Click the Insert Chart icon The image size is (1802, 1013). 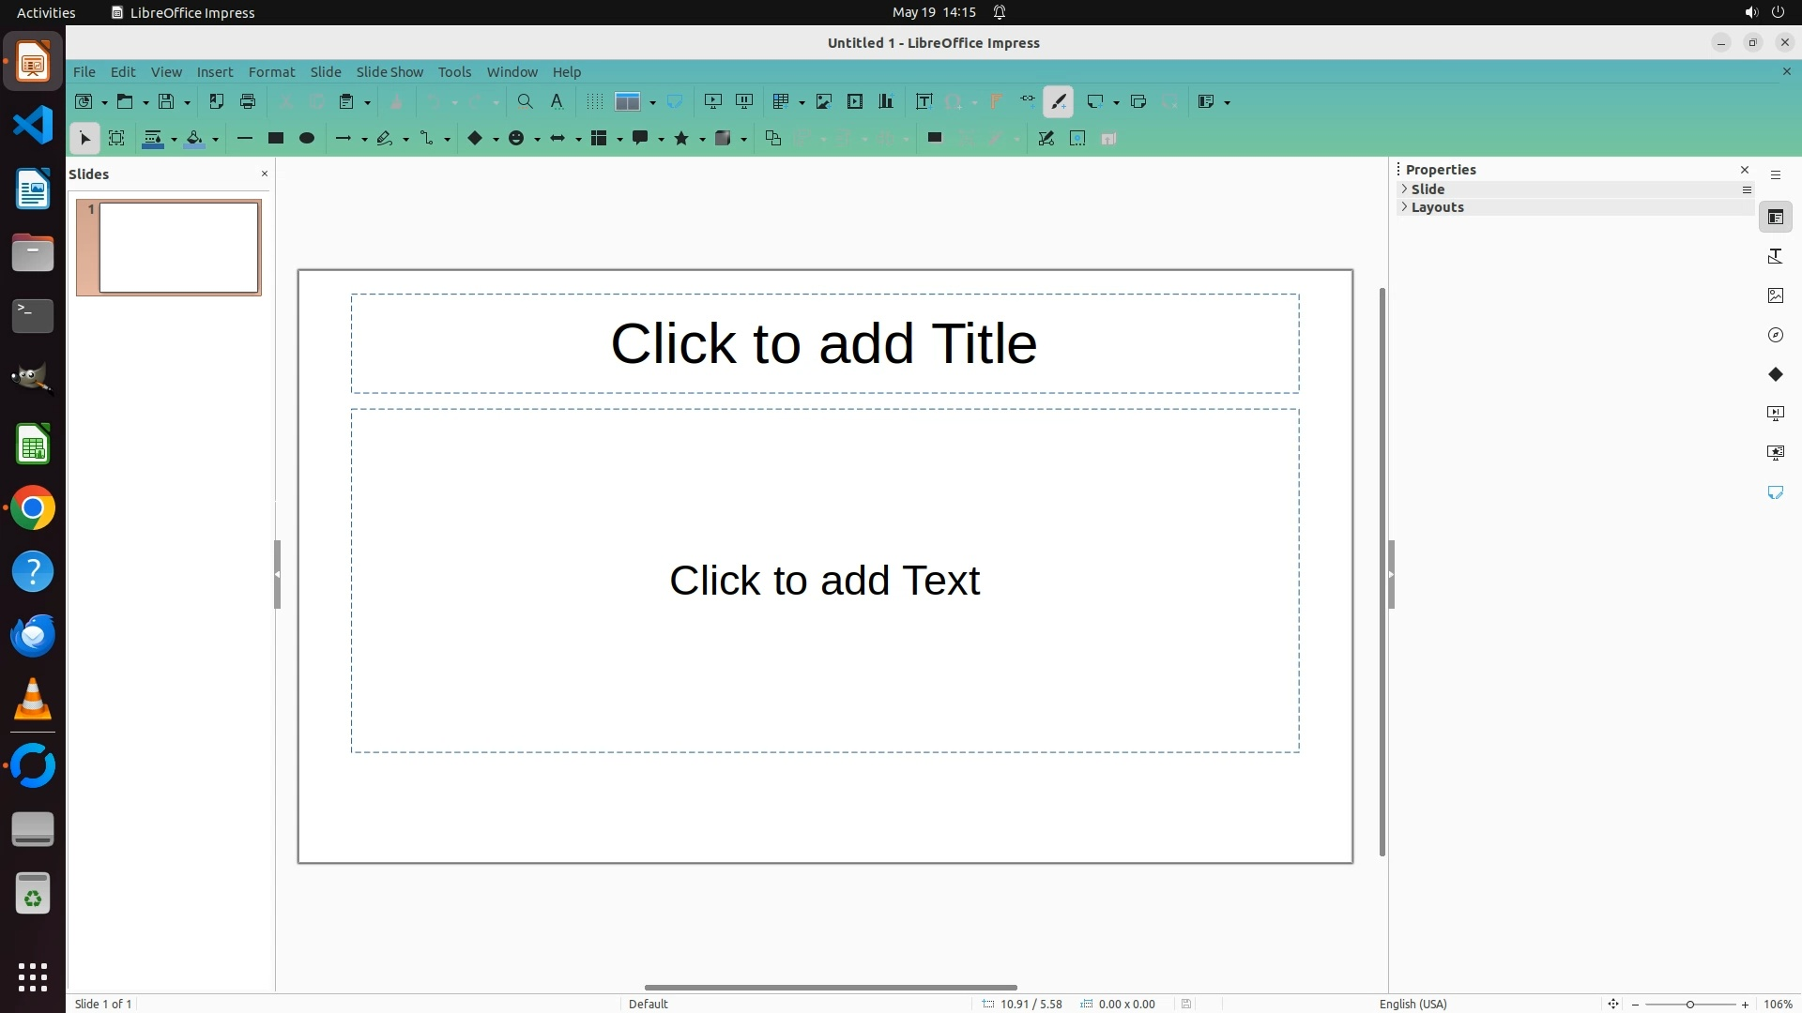pyautogui.click(x=886, y=101)
